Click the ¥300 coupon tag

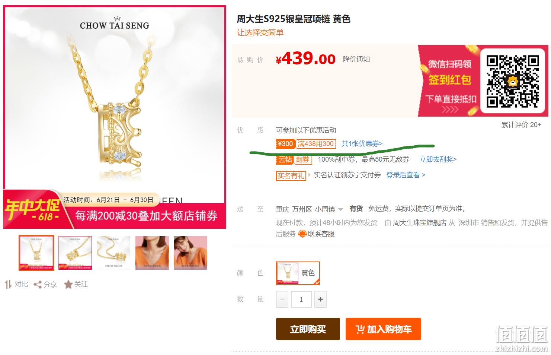pos(286,144)
